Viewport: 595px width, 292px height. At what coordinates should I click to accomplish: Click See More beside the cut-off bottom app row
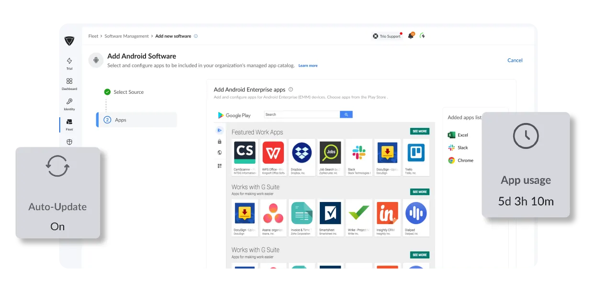pos(420,255)
